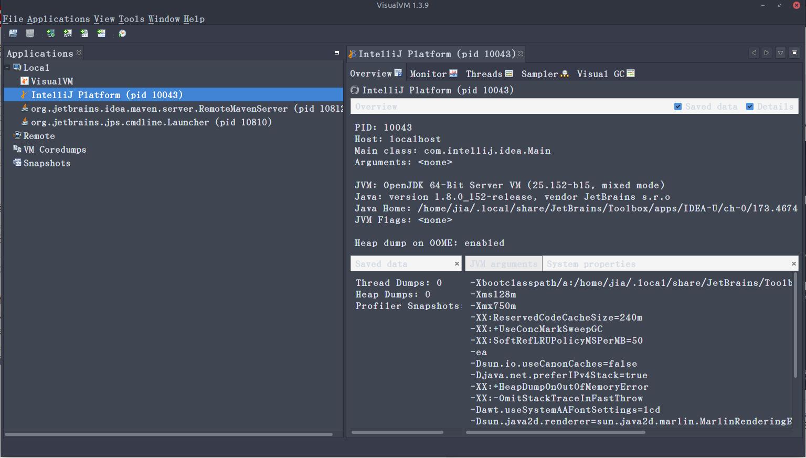This screenshot has width=806, height=458.
Task: Select the jps.cmdline.Launcher process entry
Action: click(151, 122)
